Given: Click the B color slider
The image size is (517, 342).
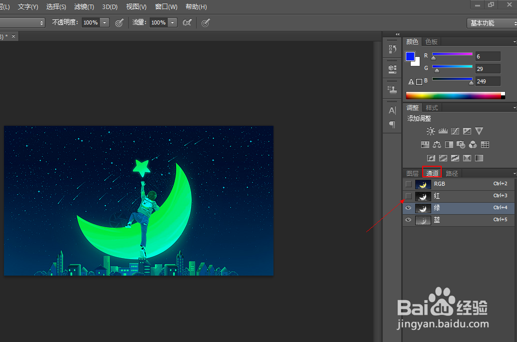Looking at the screenshot, I should [452, 79].
